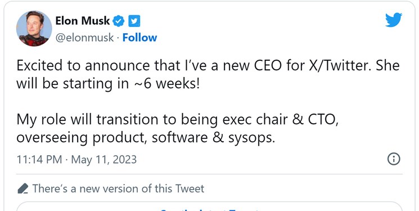Open the Elon Musk display name
This screenshot has height=211, width=419.
[83, 21]
